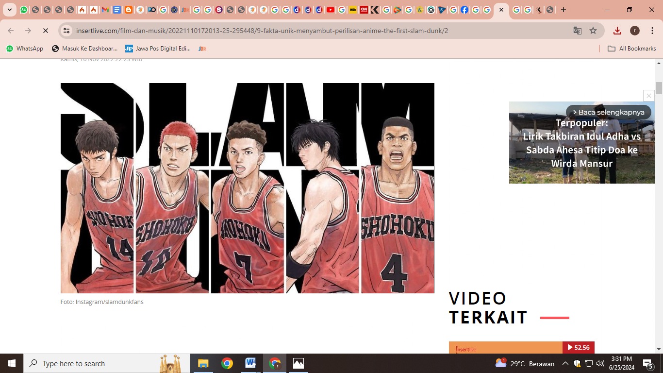Go forward to the next page
The width and height of the screenshot is (663, 373).
coord(28,31)
